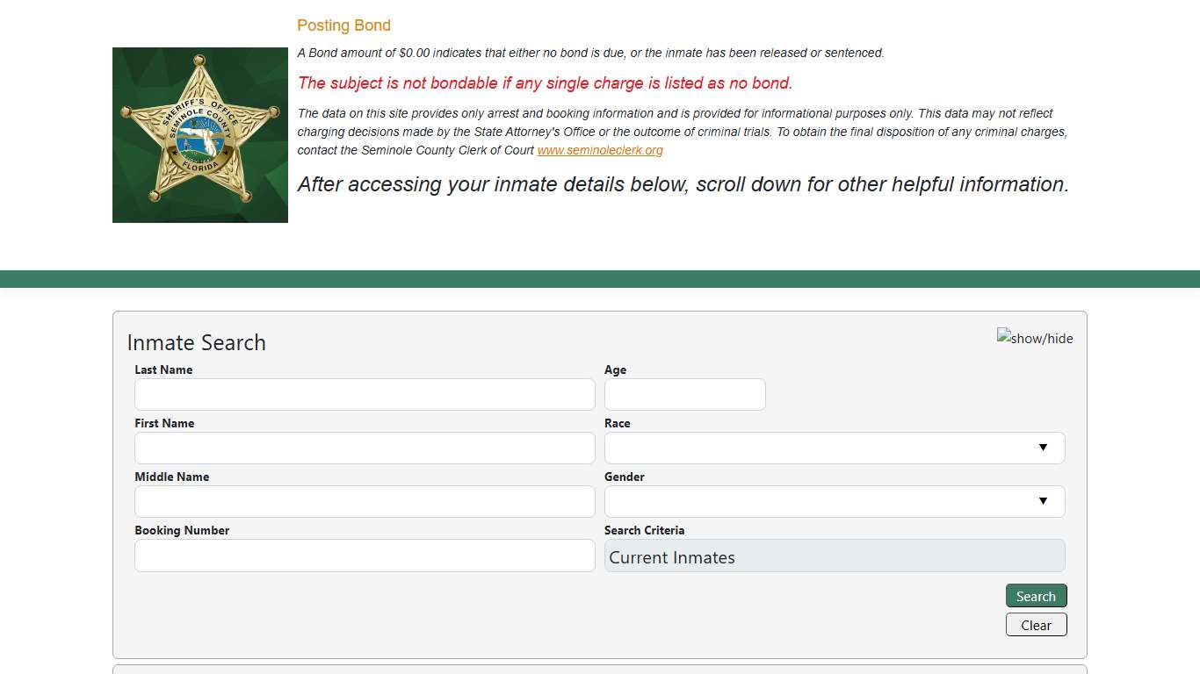Click into the First Name text box
This screenshot has height=674, width=1200.
pos(365,448)
